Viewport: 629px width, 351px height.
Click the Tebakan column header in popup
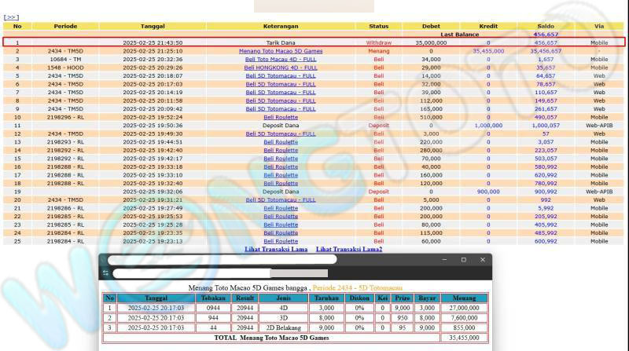(213, 298)
